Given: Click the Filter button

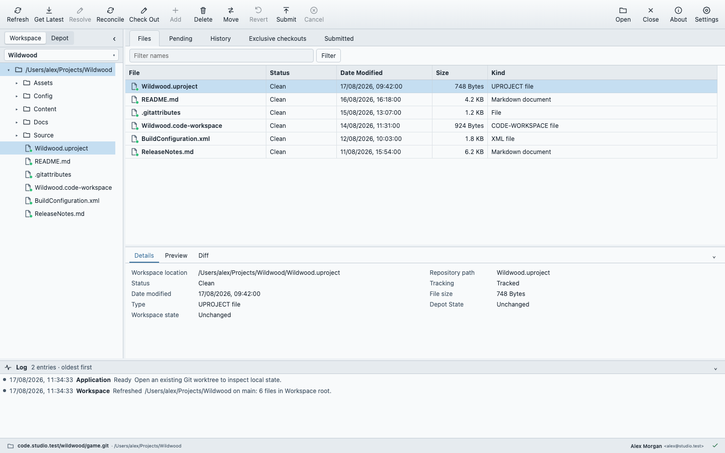Looking at the screenshot, I should 328,56.
